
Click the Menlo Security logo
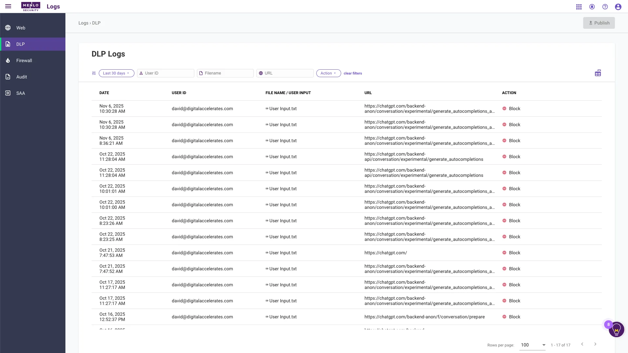(x=30, y=6)
